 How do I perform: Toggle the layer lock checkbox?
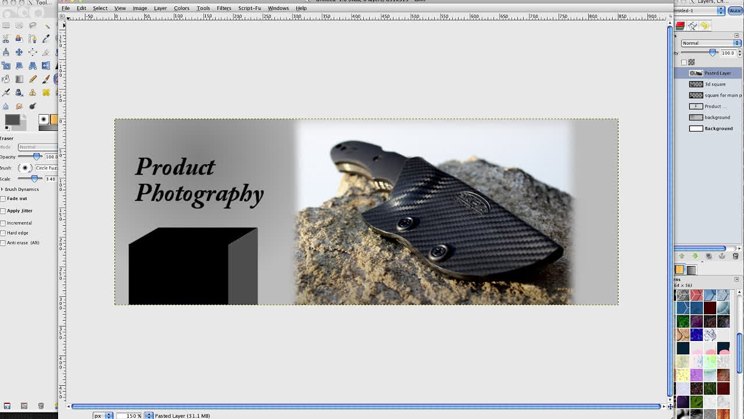coord(684,62)
